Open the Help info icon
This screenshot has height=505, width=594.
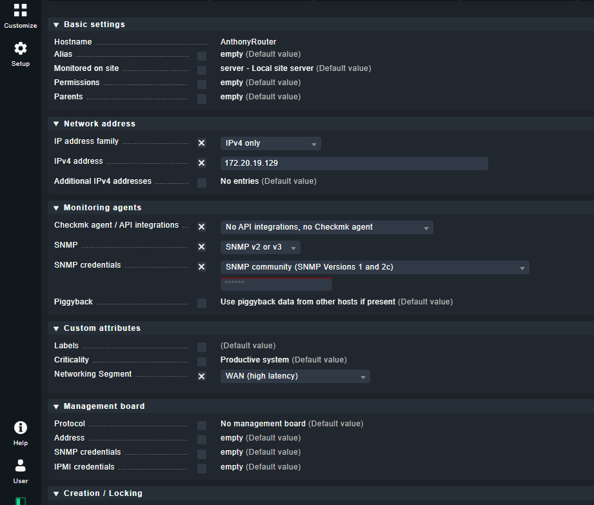[x=20, y=433]
